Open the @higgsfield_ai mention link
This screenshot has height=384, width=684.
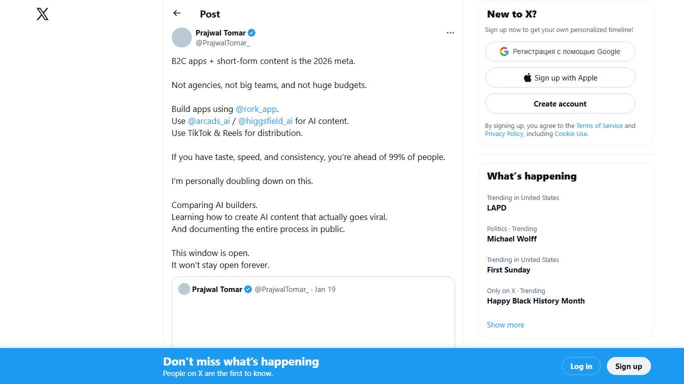pos(265,121)
